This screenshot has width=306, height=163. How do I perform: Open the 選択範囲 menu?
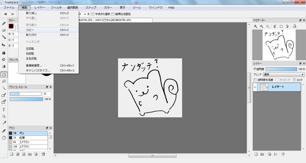72,7
